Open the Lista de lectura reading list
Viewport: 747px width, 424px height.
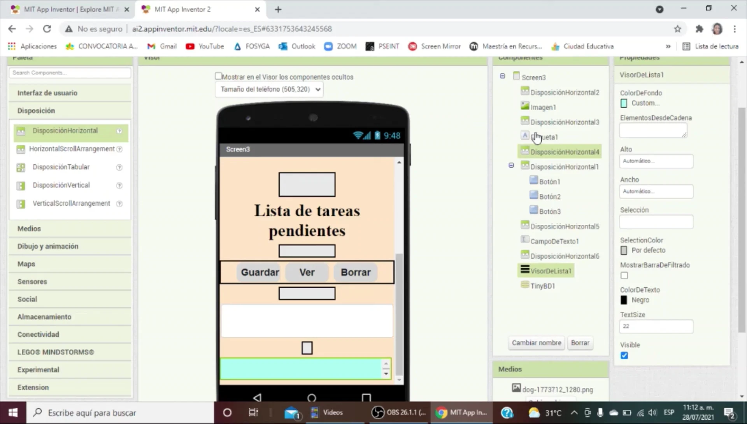tap(710, 46)
